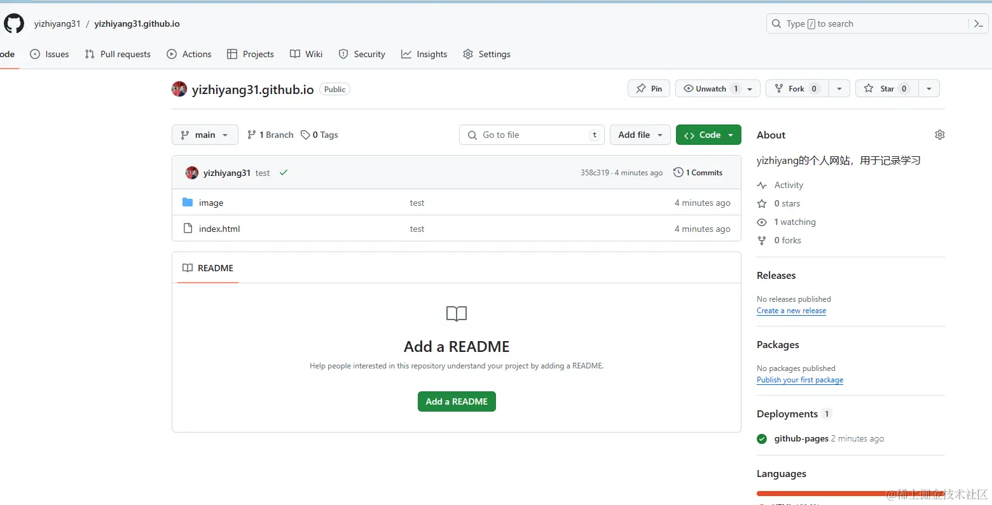The width and height of the screenshot is (992, 505).
Task: Click Create a new release link
Action: pyautogui.click(x=791, y=311)
